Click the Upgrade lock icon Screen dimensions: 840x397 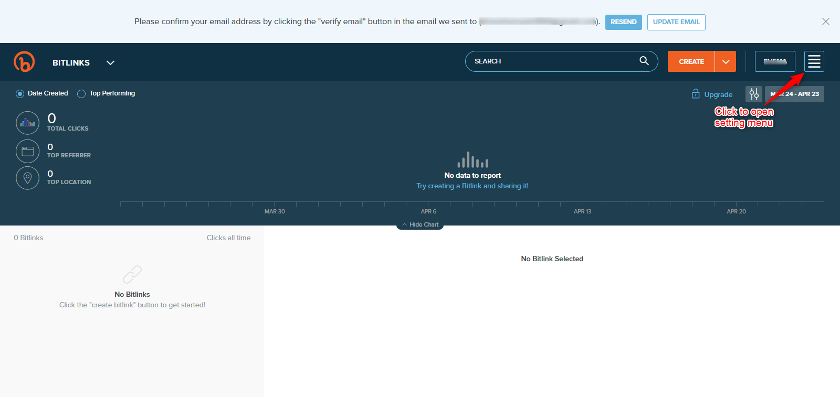696,94
